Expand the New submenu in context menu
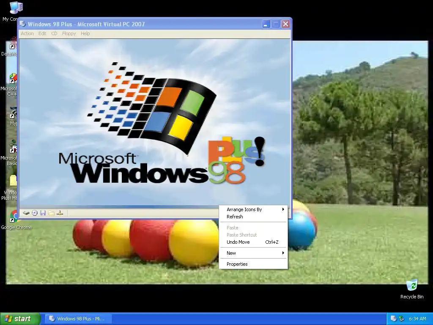The width and height of the screenshot is (433, 325). pos(253,253)
